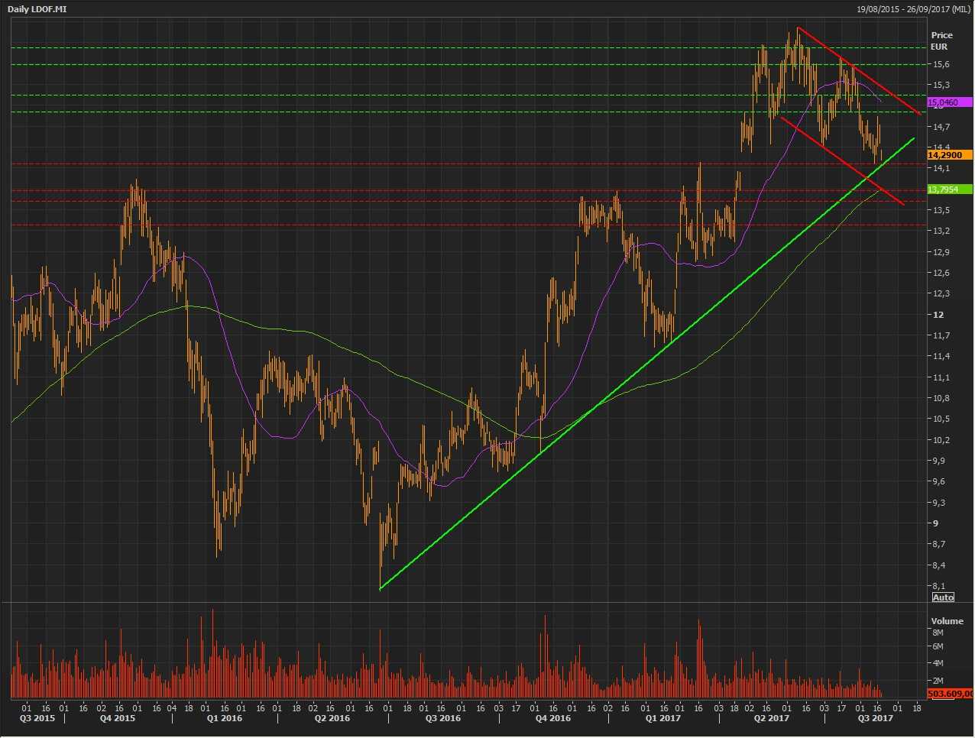Click the Q1 2017 time axis label
This screenshot has height=738, width=975.
click(x=662, y=718)
